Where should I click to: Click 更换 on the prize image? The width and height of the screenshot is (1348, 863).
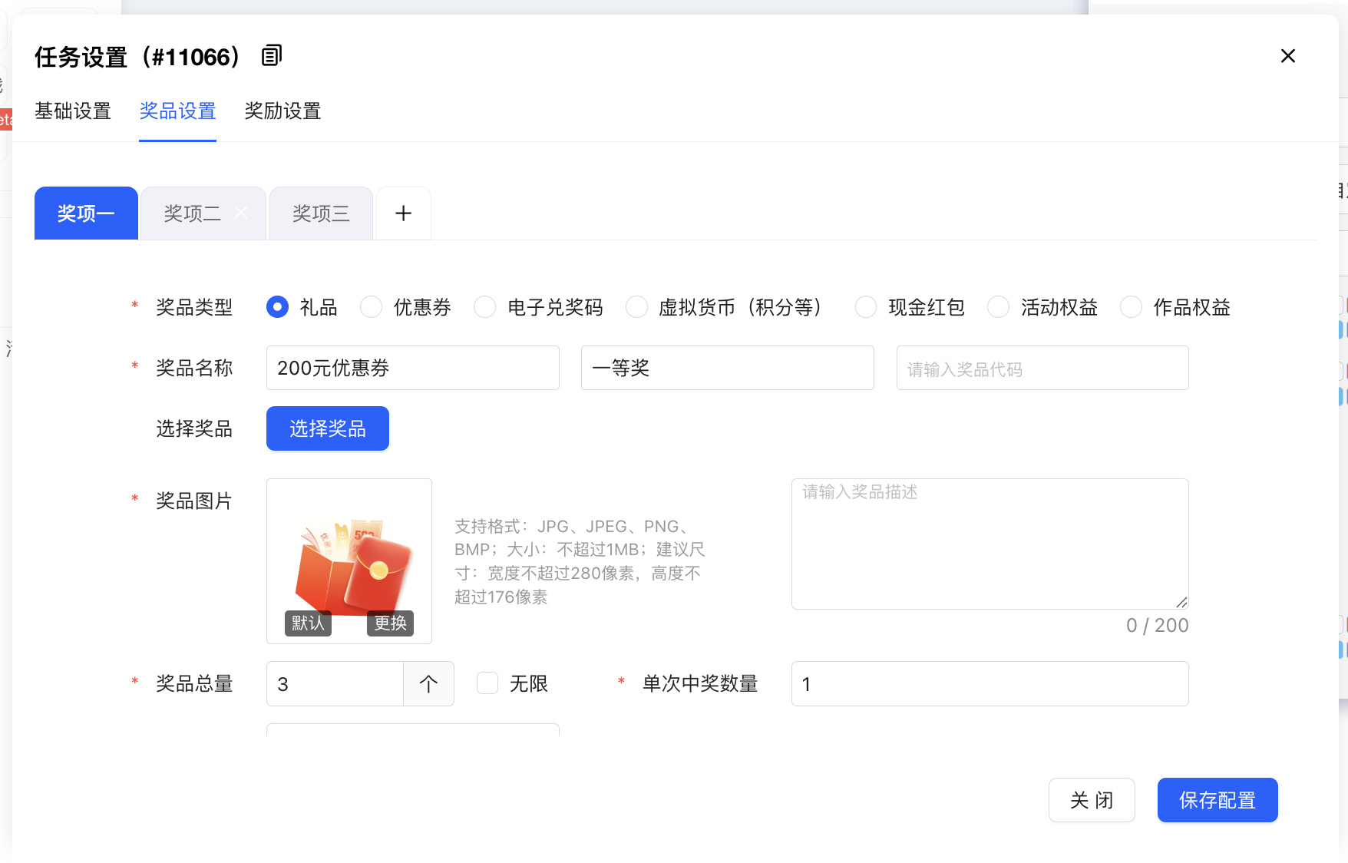pyautogui.click(x=390, y=623)
